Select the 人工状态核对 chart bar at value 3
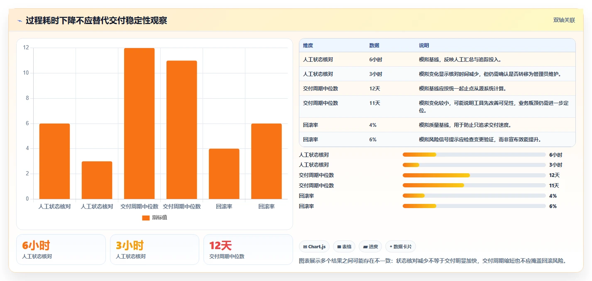Screen dimensions: 592x281 [x=97, y=180]
